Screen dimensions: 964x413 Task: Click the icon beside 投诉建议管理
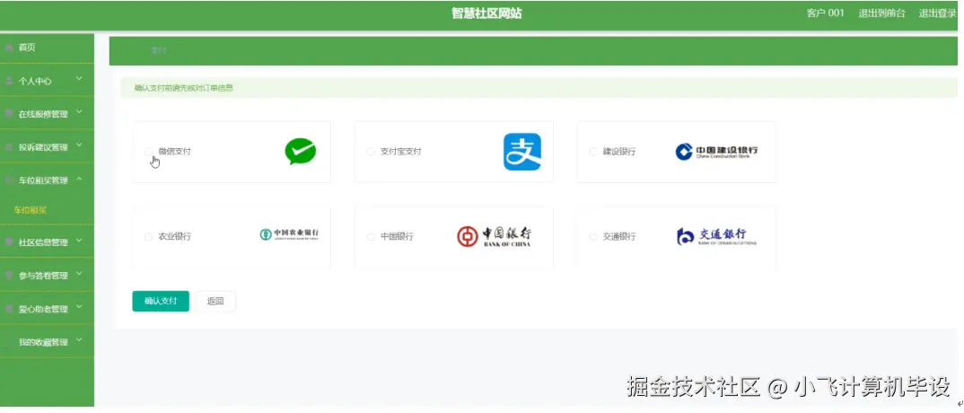9,147
